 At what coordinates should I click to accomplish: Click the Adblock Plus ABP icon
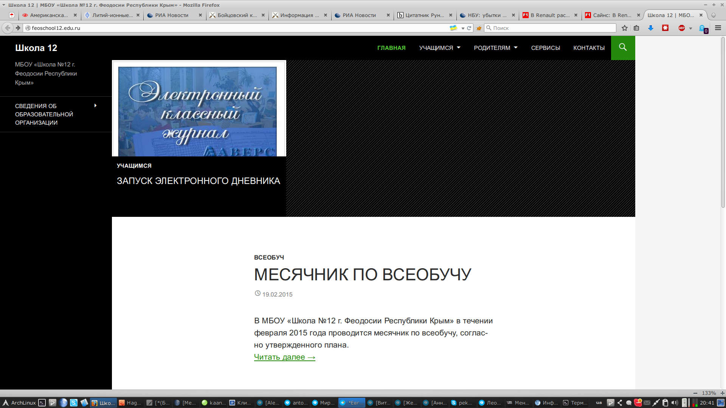point(681,28)
